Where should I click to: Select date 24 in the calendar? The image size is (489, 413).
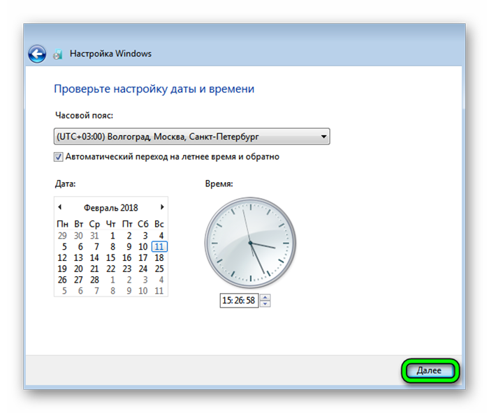[143, 269]
